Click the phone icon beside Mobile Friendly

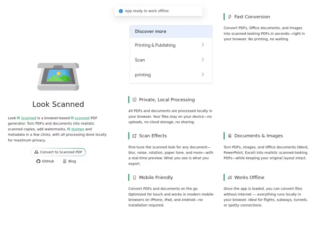pyautogui.click(x=134, y=177)
